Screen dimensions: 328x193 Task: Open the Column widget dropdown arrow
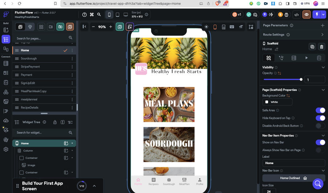pos(72,151)
